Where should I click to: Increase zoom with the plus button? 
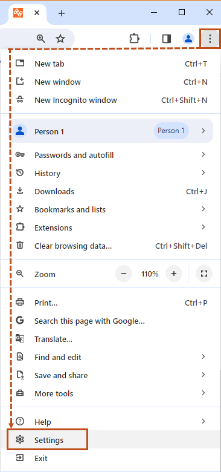click(174, 274)
